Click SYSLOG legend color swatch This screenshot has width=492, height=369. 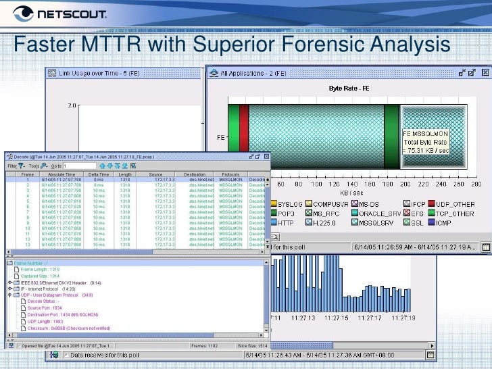click(274, 203)
